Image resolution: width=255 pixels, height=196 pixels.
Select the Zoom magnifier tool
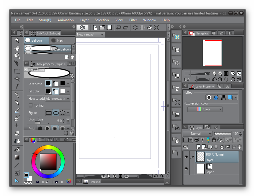tap(17, 40)
